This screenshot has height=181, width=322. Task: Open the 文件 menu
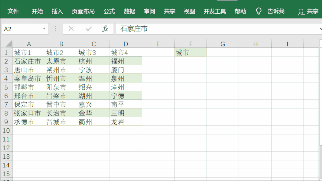[x=13, y=11]
